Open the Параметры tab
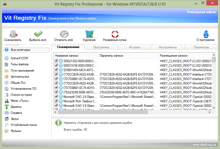This screenshot has height=149, width=220. pyautogui.click(x=201, y=47)
